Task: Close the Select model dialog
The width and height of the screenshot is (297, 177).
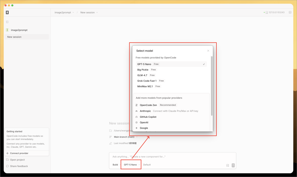Action: click(208, 51)
